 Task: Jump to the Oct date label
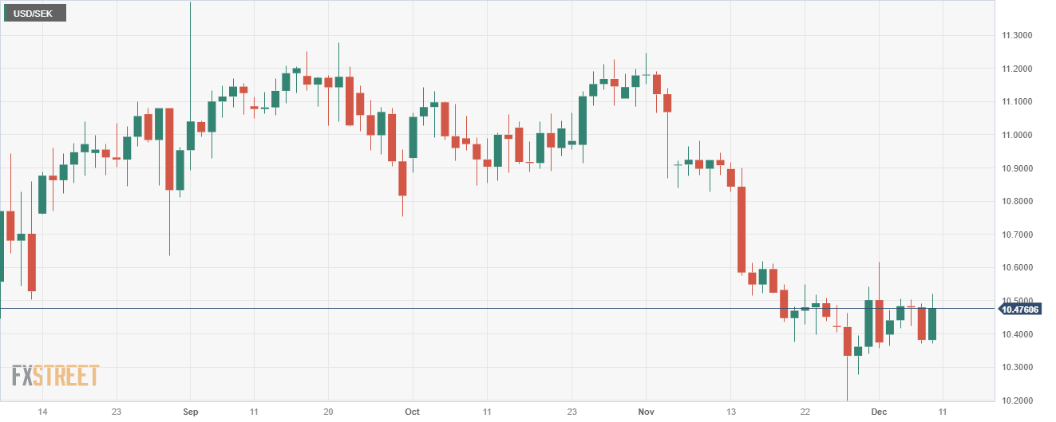(x=412, y=412)
